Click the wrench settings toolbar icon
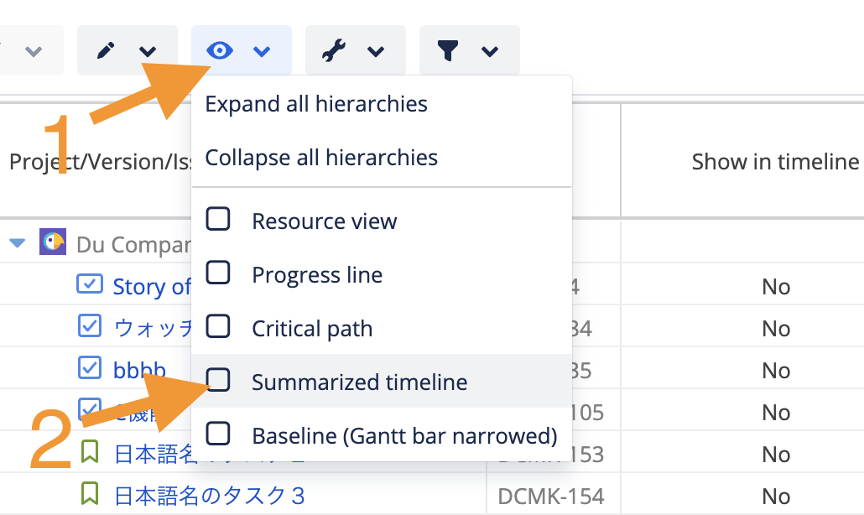The width and height of the screenshot is (864, 515). (334, 51)
